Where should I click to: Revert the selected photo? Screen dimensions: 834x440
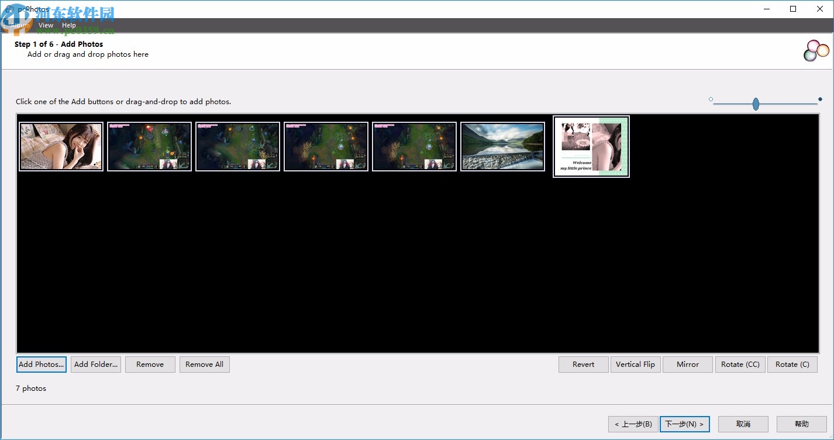583,364
